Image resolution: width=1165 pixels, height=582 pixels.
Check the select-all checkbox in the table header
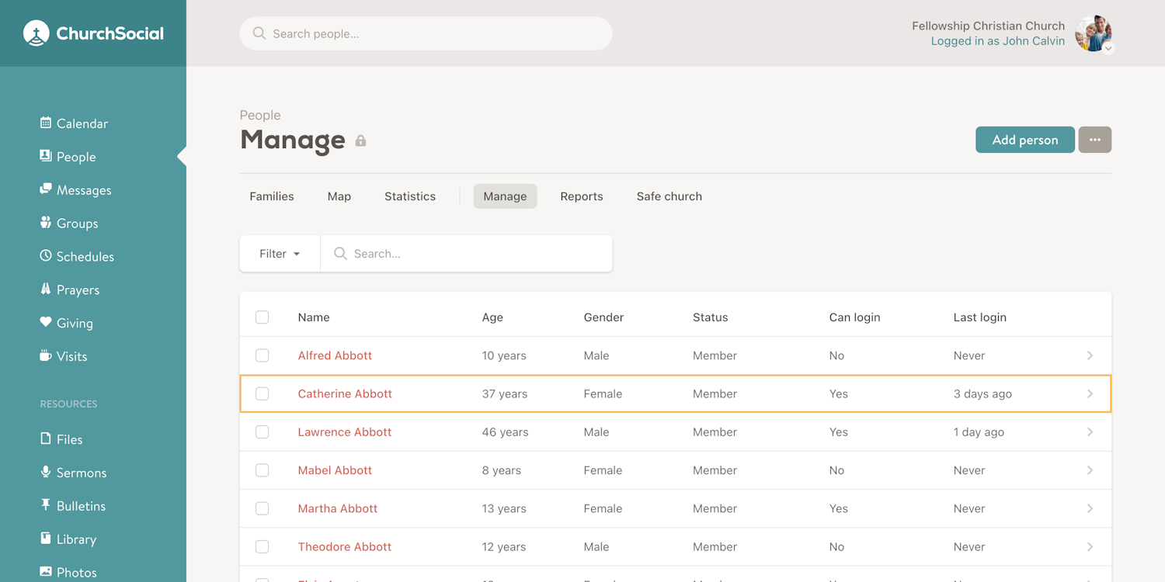(262, 317)
